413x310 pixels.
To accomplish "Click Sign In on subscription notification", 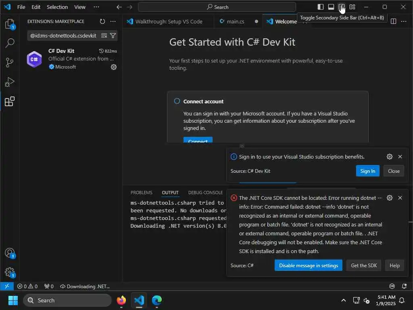I will coord(368,171).
